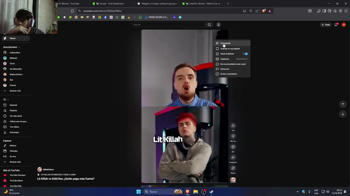Open the Remix option icon
The image size is (350, 196).
coord(233,168)
